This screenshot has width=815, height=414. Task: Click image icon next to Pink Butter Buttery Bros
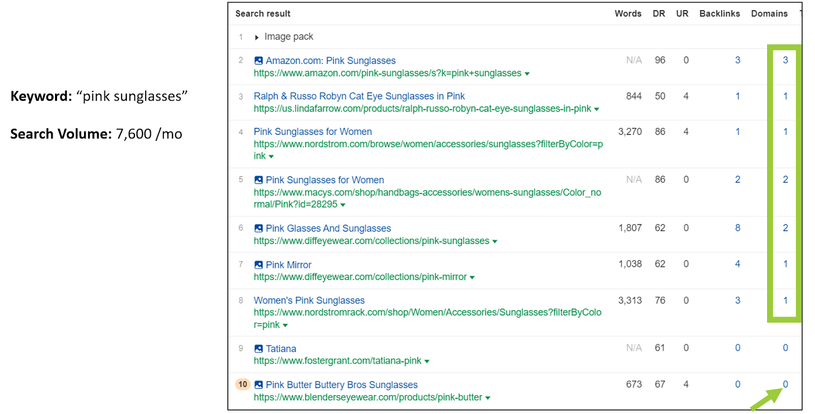pyautogui.click(x=258, y=385)
